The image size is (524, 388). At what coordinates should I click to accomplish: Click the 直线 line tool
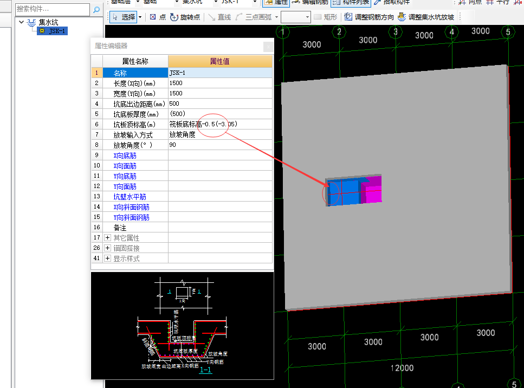(x=219, y=17)
